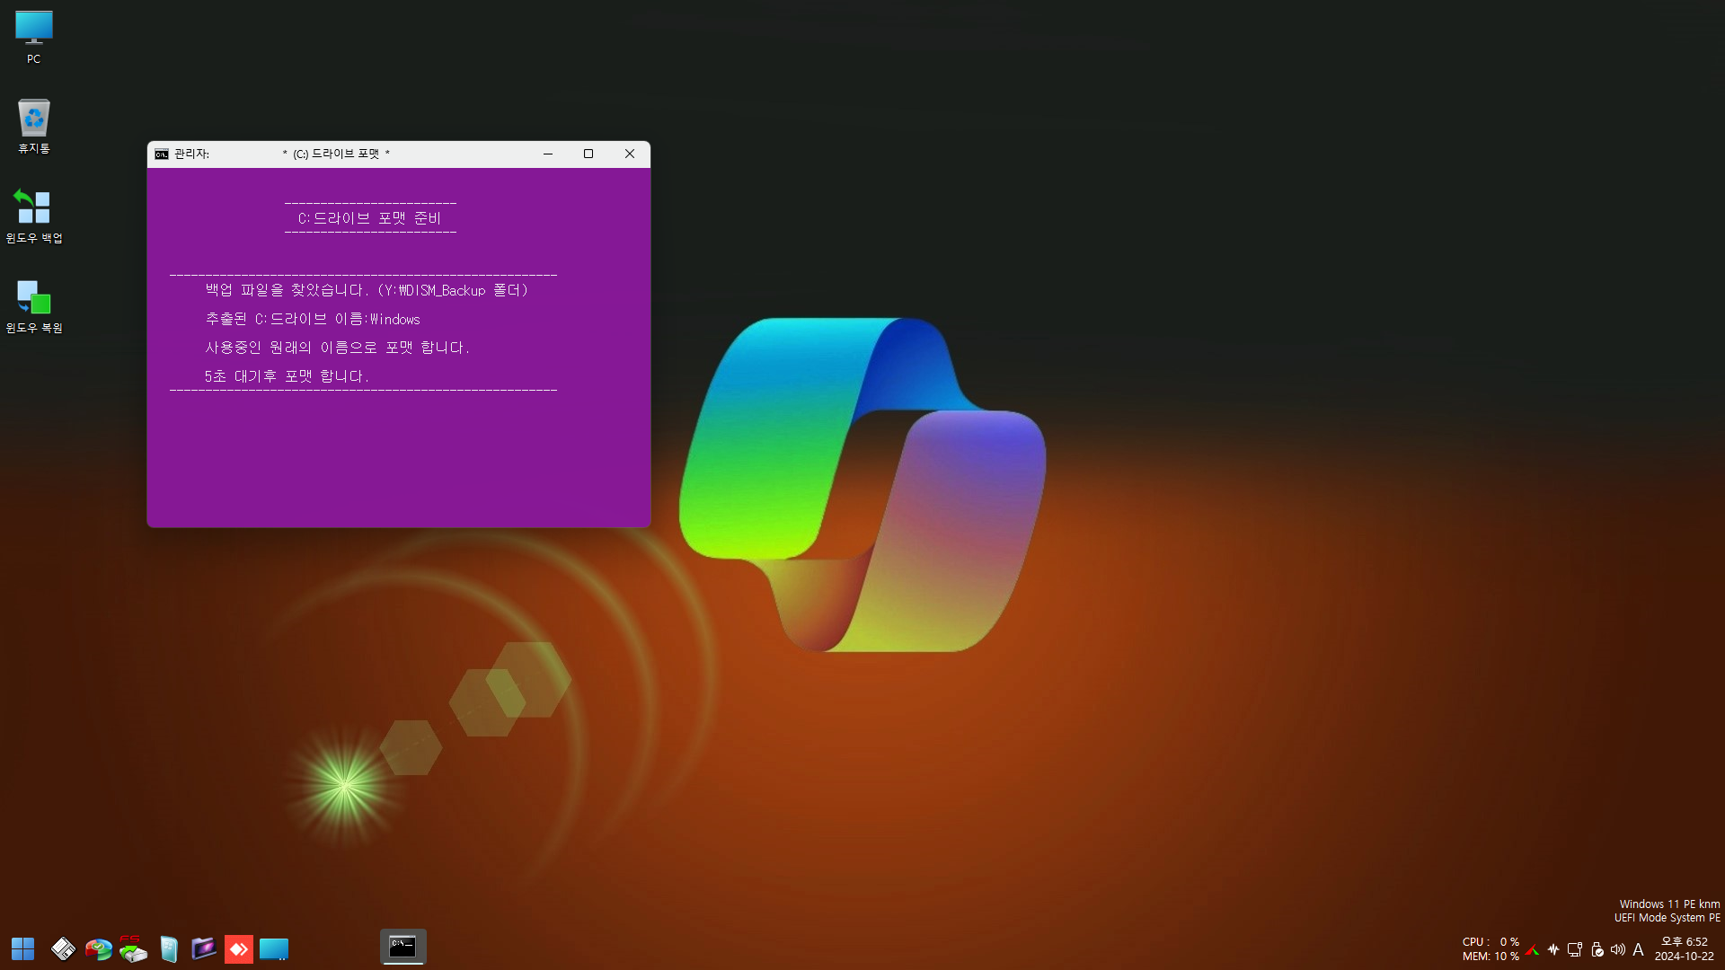The height and width of the screenshot is (970, 1725).
Task: Open the PC desktop icon
Action: 33,37
